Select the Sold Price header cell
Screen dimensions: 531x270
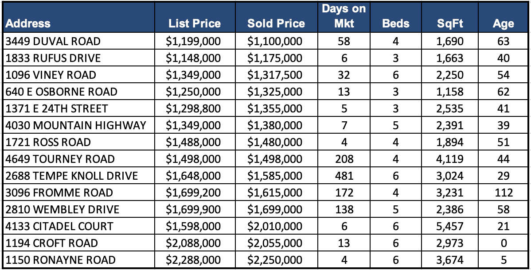coord(276,23)
